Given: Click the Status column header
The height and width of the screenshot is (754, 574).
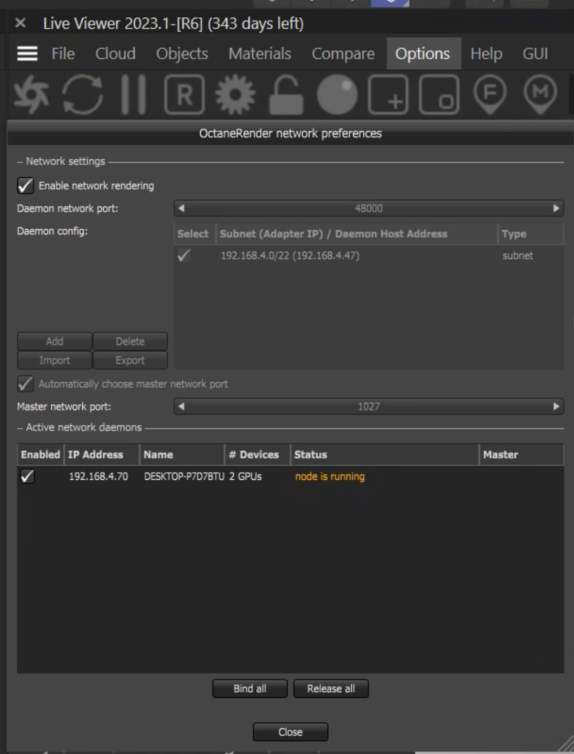Looking at the screenshot, I should tap(385, 455).
